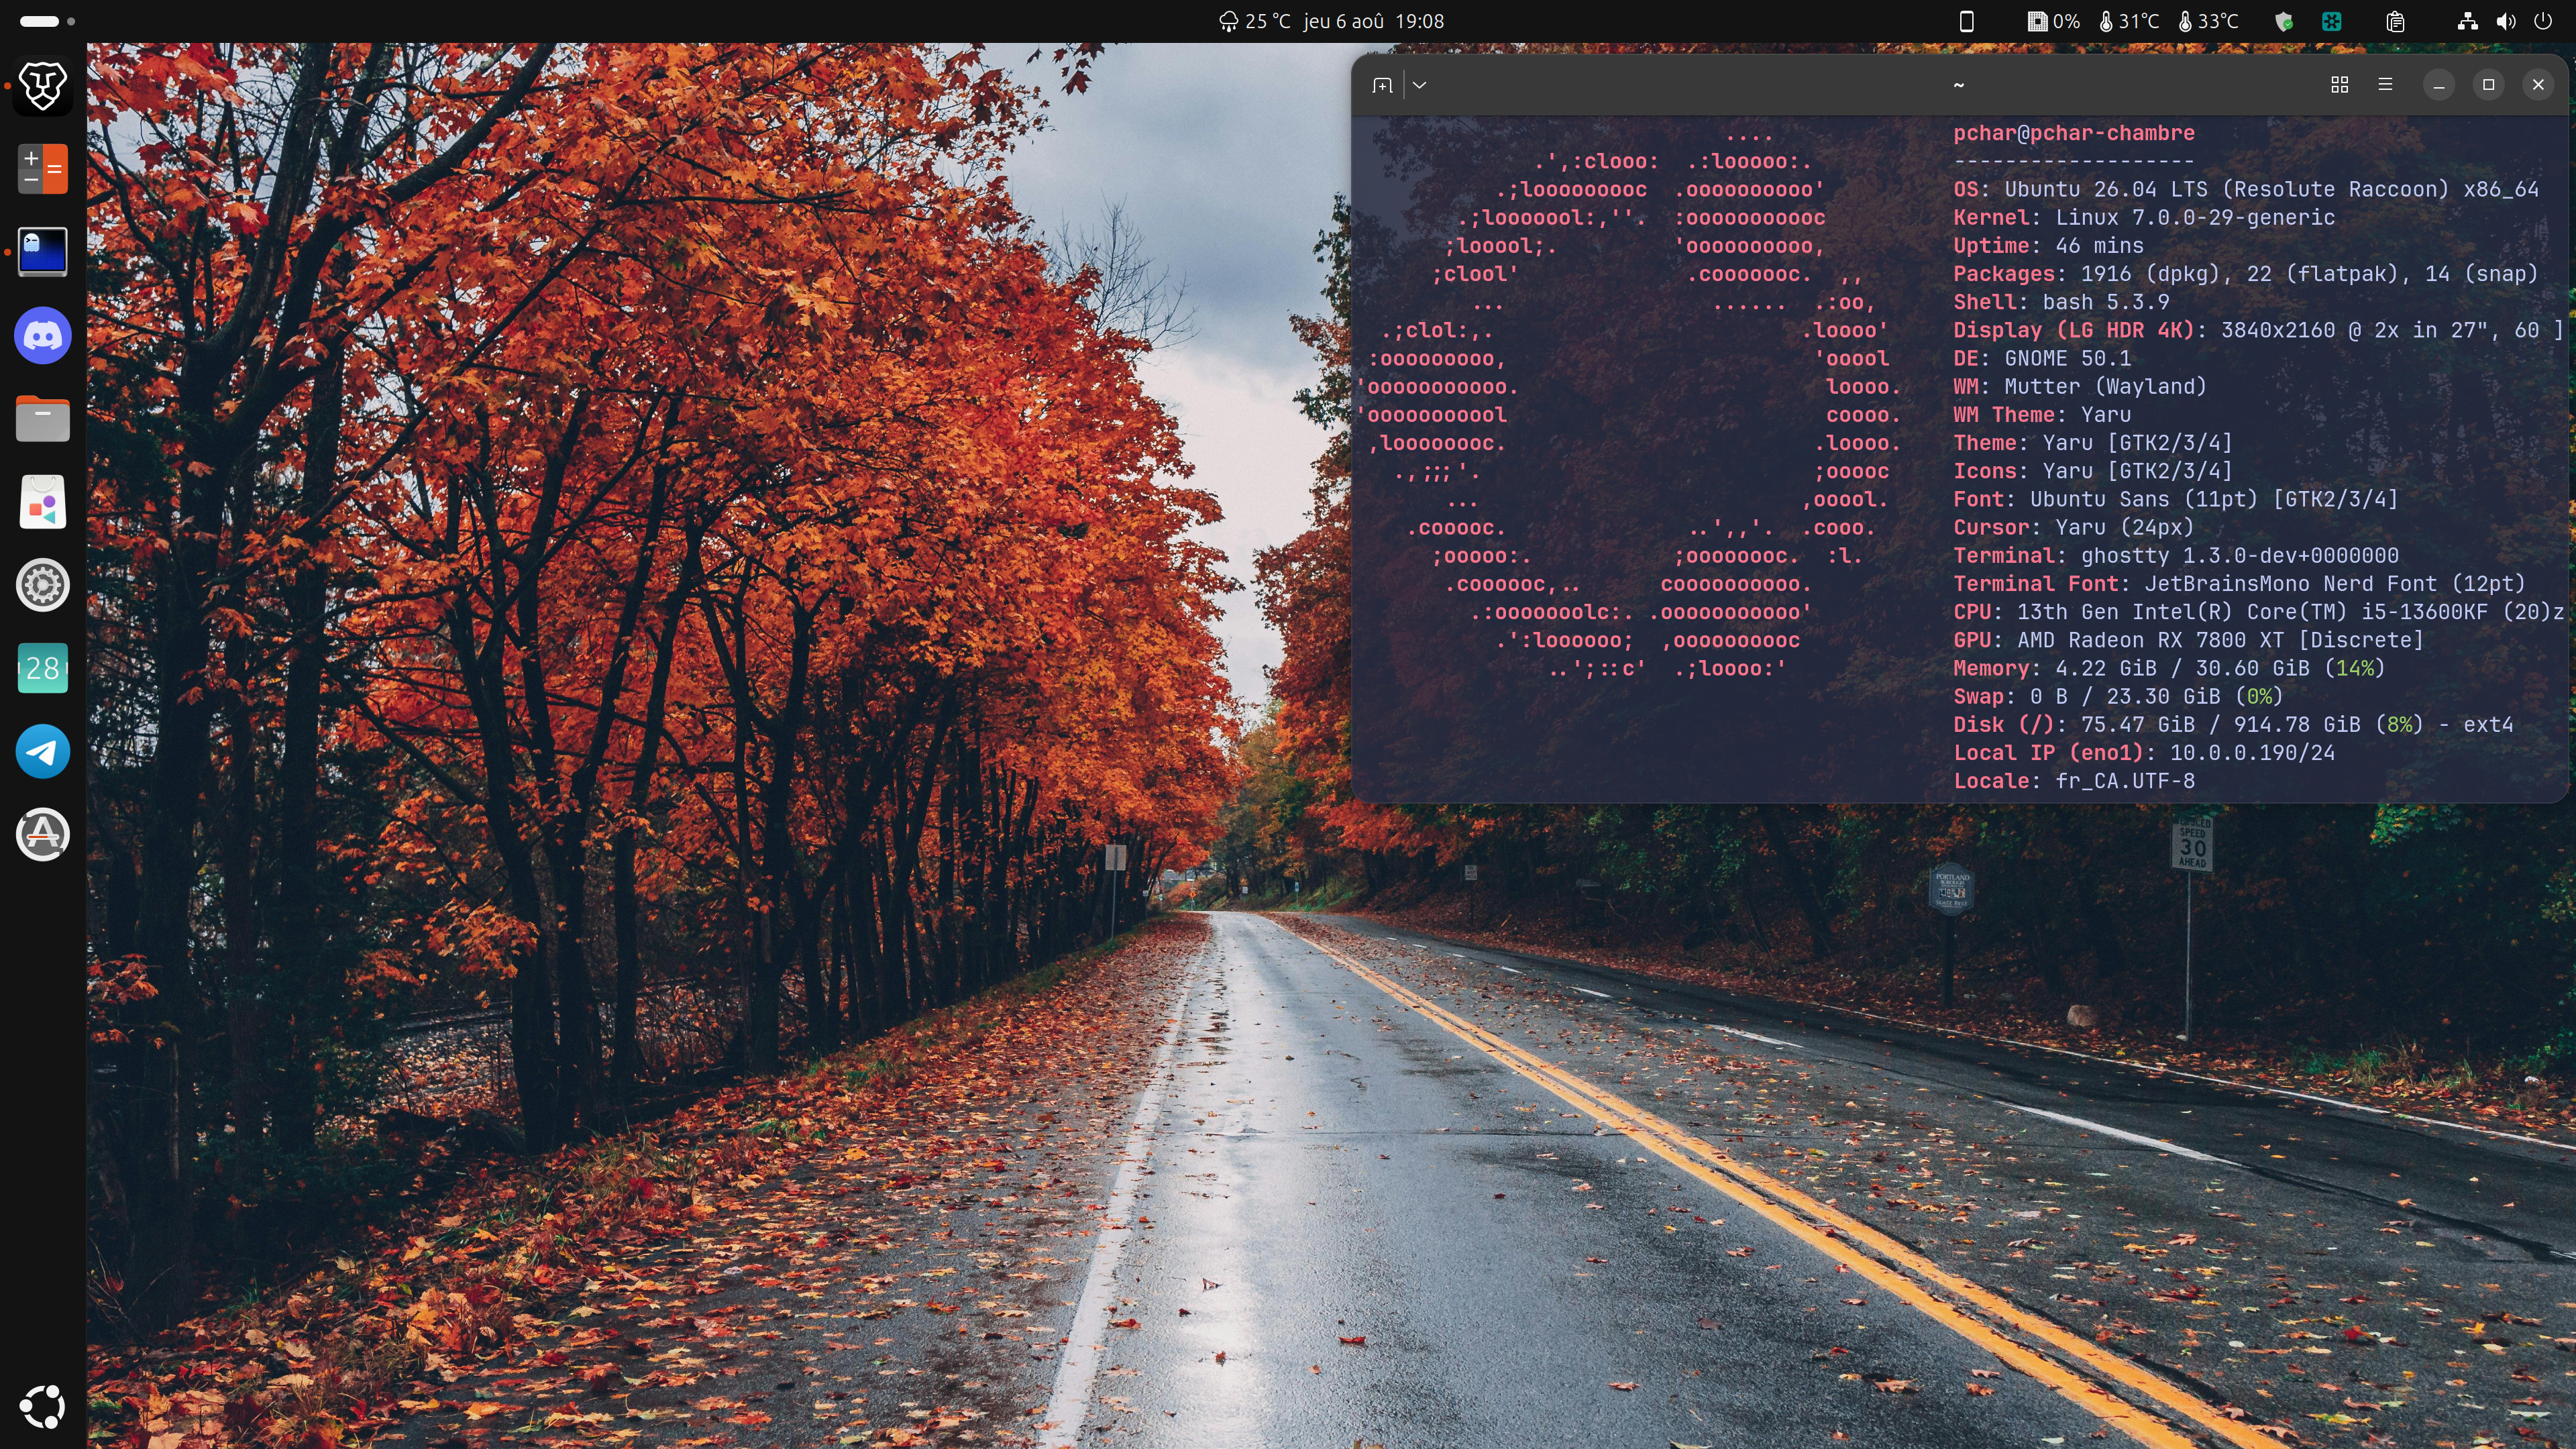Image resolution: width=2576 pixels, height=1449 pixels.
Task: Click the 'WM Theme: Yaru' line
Action: (2042, 414)
